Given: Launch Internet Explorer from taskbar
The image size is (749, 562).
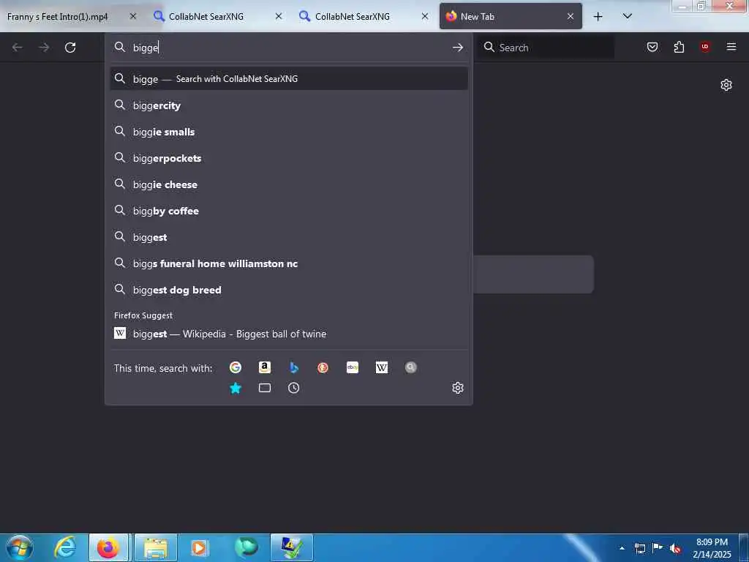Looking at the screenshot, I should click(64, 547).
